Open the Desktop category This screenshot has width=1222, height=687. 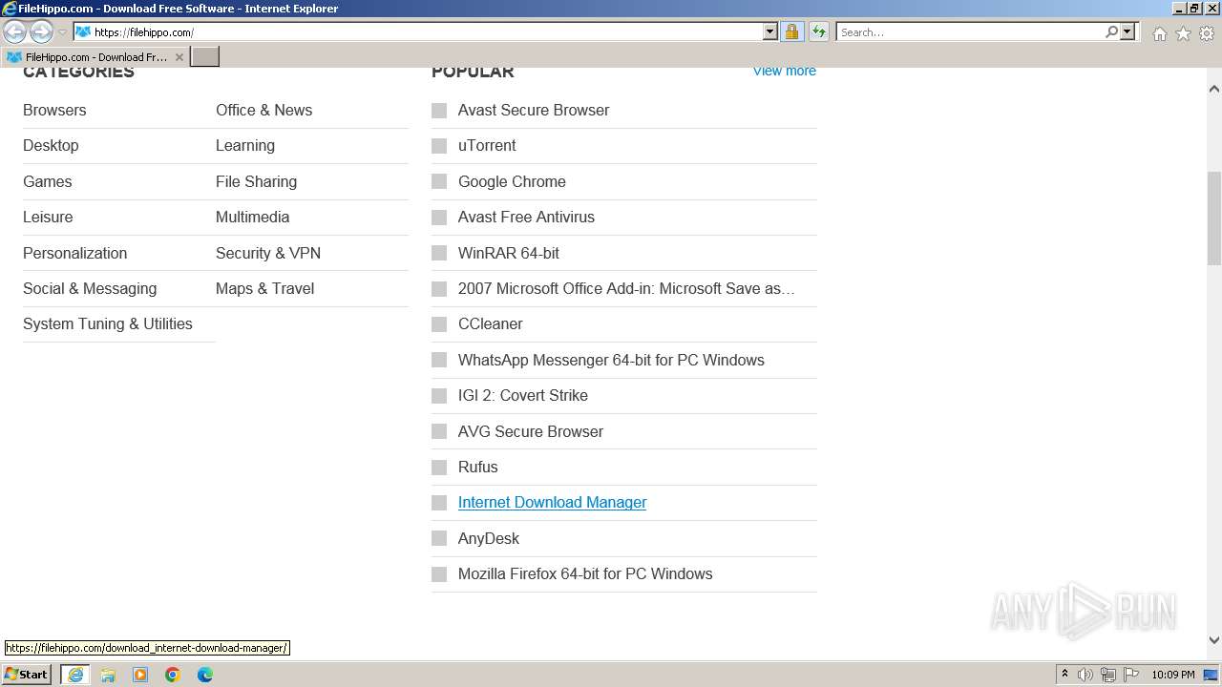[x=51, y=145]
